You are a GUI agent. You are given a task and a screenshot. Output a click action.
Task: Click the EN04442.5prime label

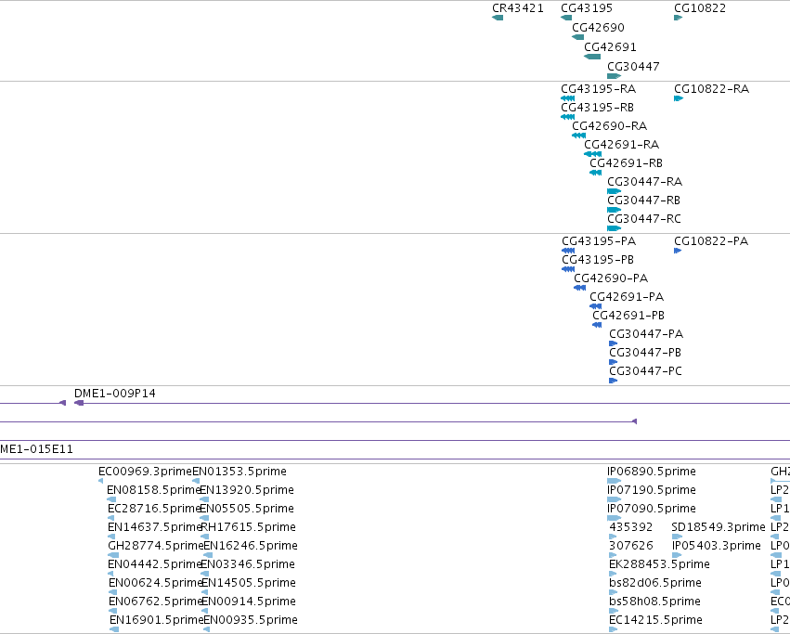pos(155,564)
